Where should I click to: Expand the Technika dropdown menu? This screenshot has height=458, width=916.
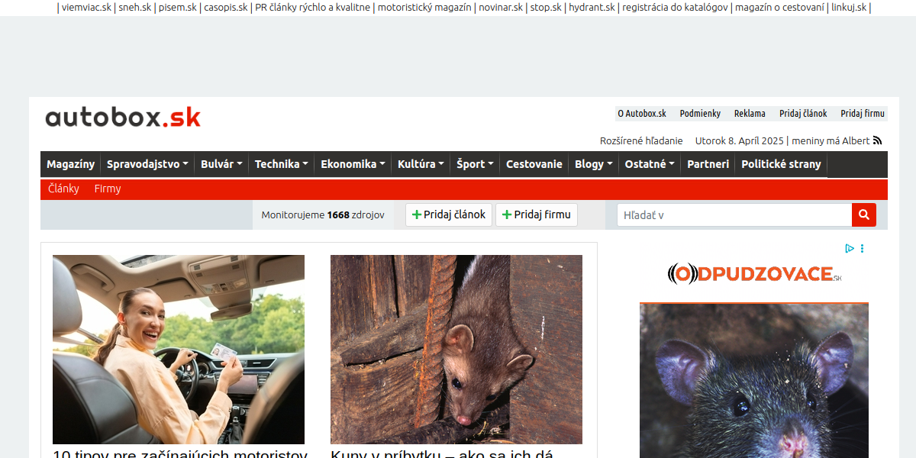(282, 164)
